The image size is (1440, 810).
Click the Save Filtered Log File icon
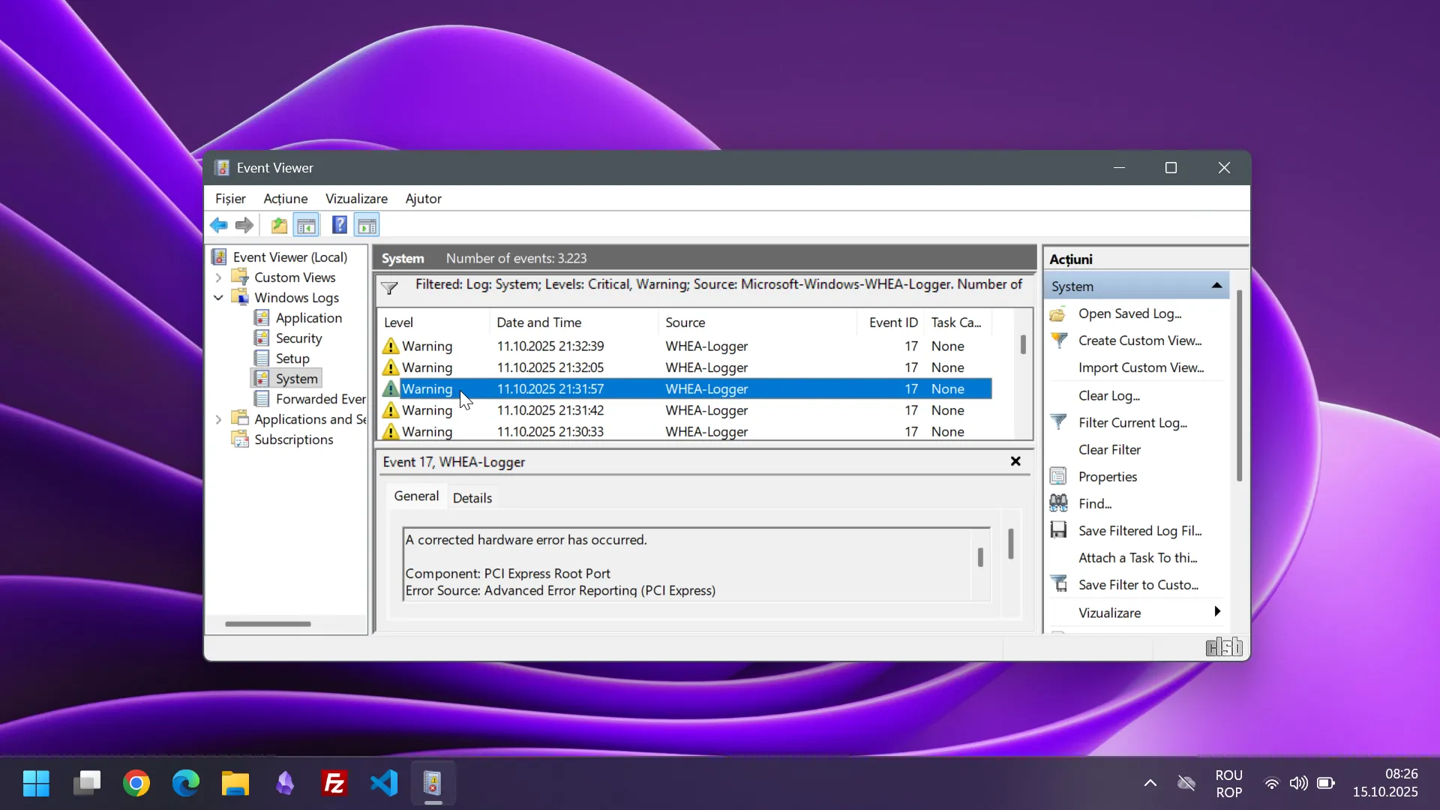pyautogui.click(x=1058, y=530)
